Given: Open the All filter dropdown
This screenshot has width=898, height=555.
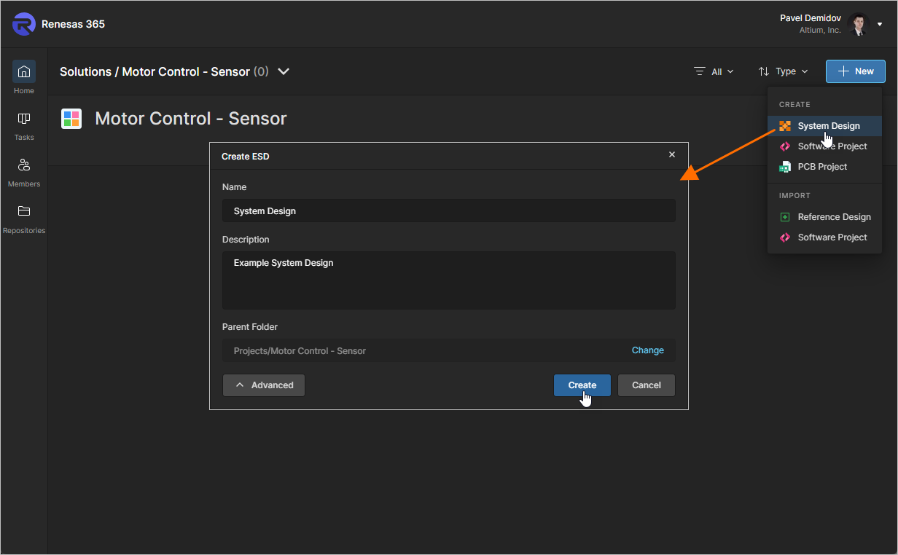Looking at the screenshot, I should click(714, 71).
